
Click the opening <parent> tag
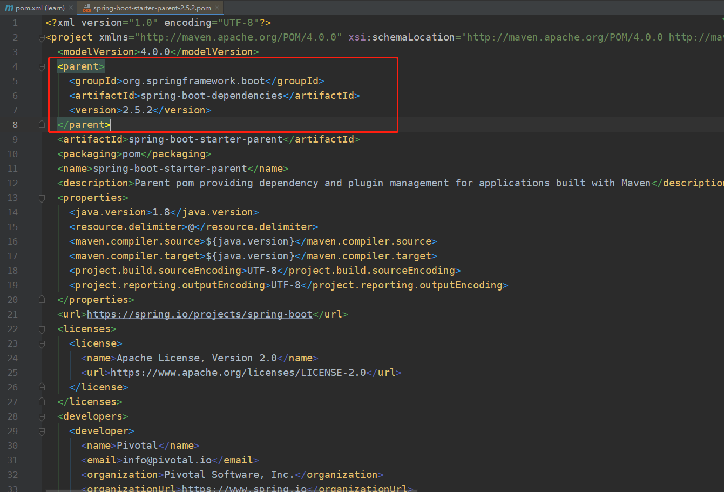tap(81, 66)
